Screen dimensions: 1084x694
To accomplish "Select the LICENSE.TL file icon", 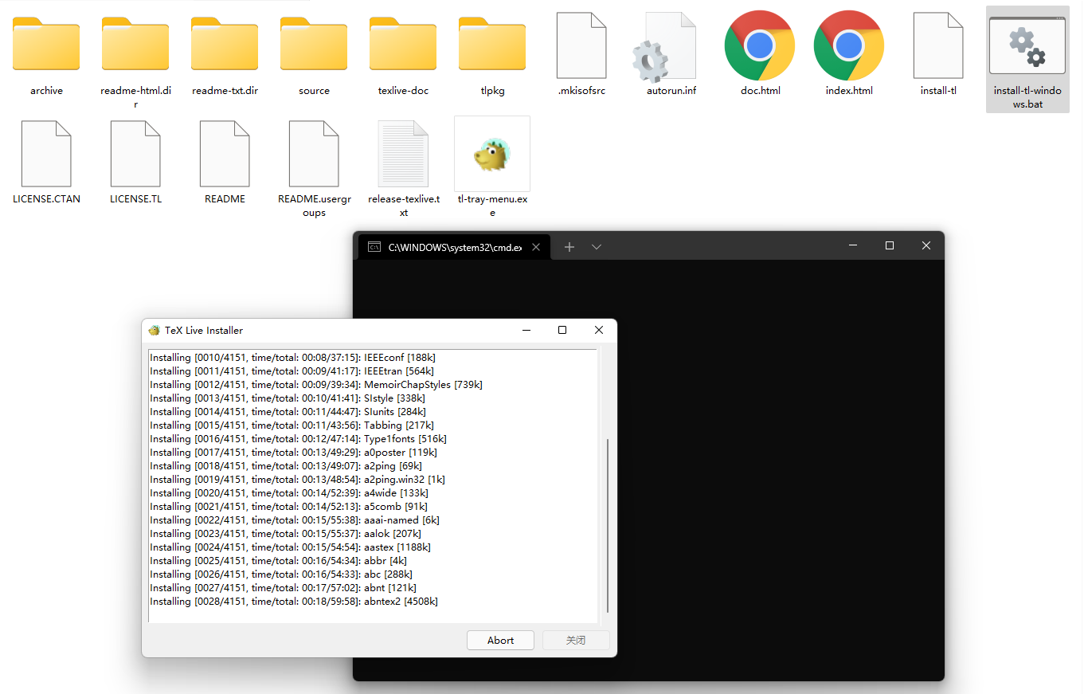I will click(135, 154).
